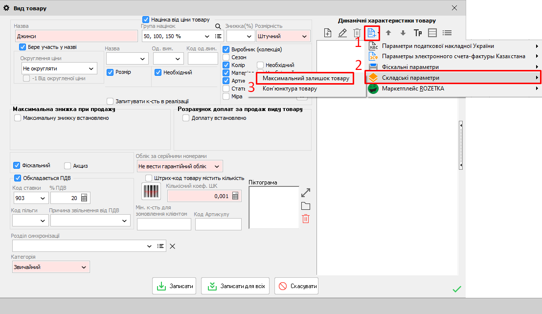Click the move down arrow icon
542x314 pixels.
coord(403,33)
